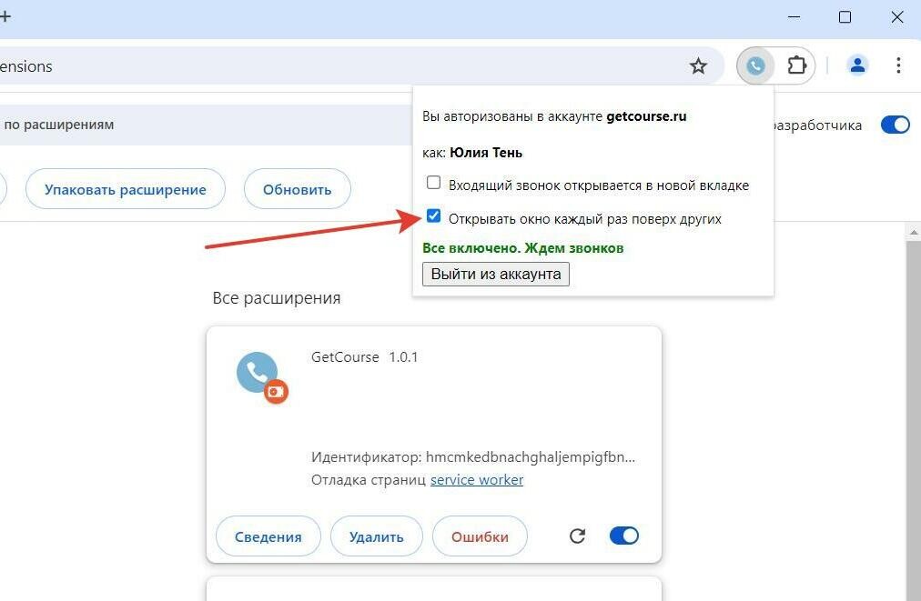Image resolution: width=921 pixels, height=601 pixels.
Task: Click 'Обновить' button
Action: (x=298, y=189)
